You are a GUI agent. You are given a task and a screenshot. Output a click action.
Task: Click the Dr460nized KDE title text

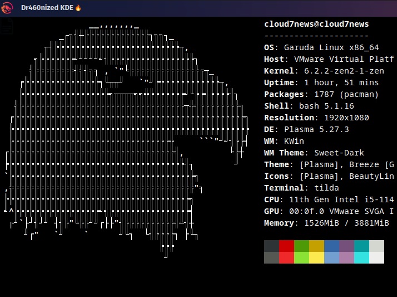click(47, 8)
